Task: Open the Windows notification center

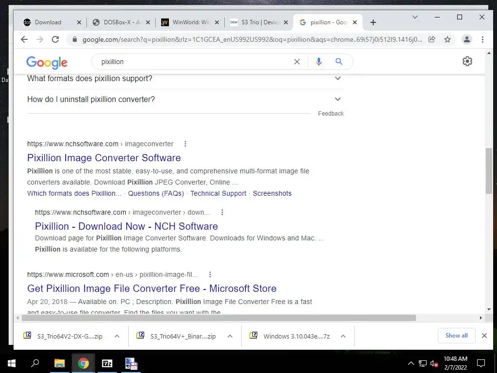Action: click(x=481, y=363)
